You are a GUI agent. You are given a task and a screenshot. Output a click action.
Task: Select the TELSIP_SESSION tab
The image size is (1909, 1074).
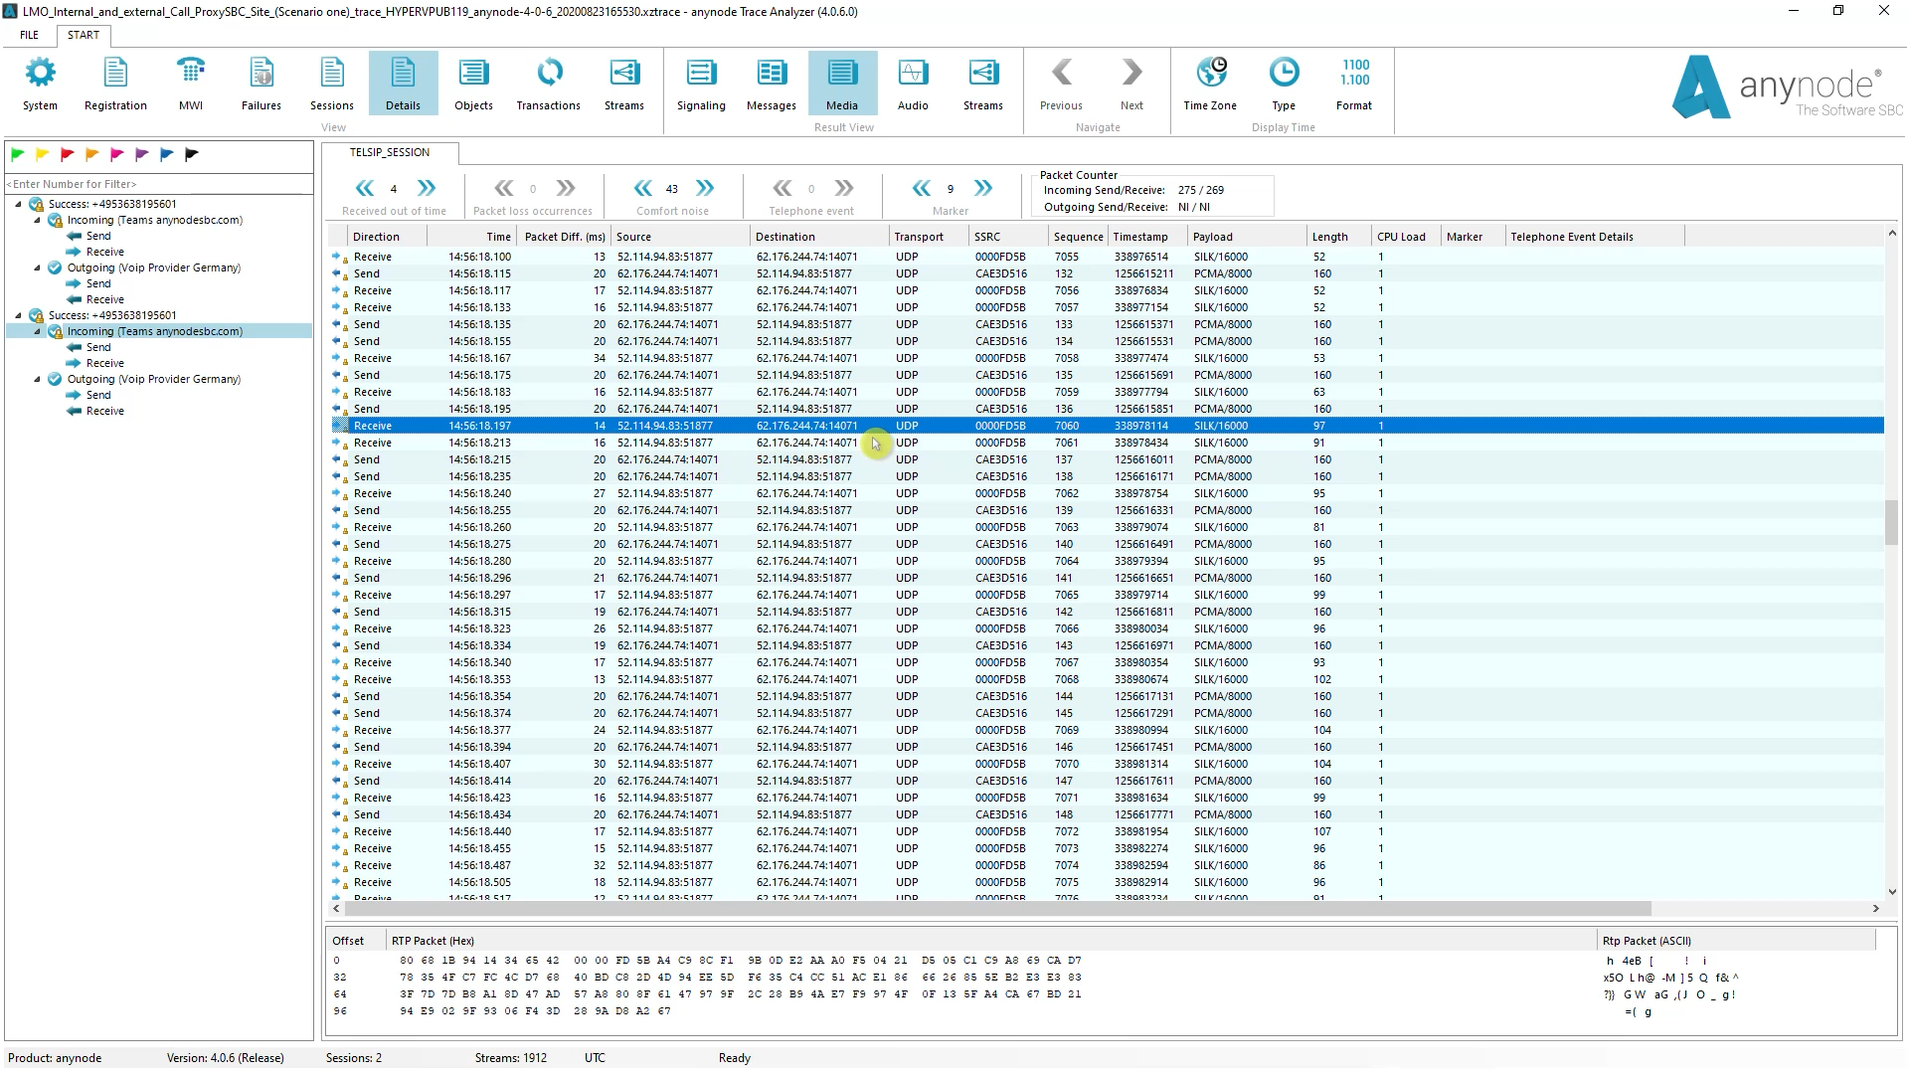[390, 152]
